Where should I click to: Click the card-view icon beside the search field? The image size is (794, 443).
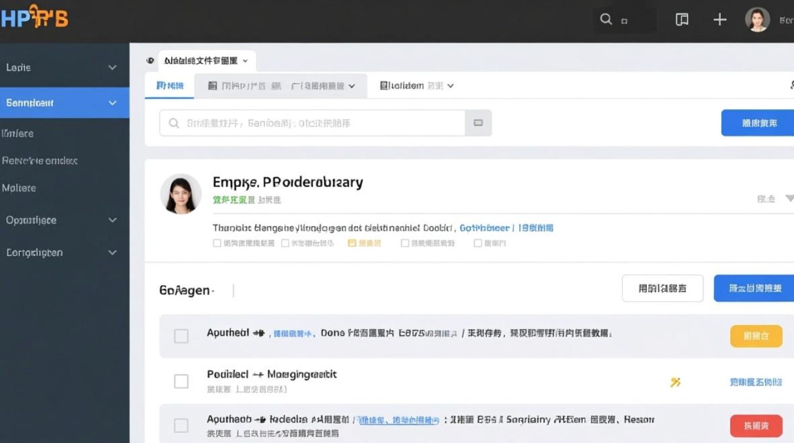coord(478,122)
